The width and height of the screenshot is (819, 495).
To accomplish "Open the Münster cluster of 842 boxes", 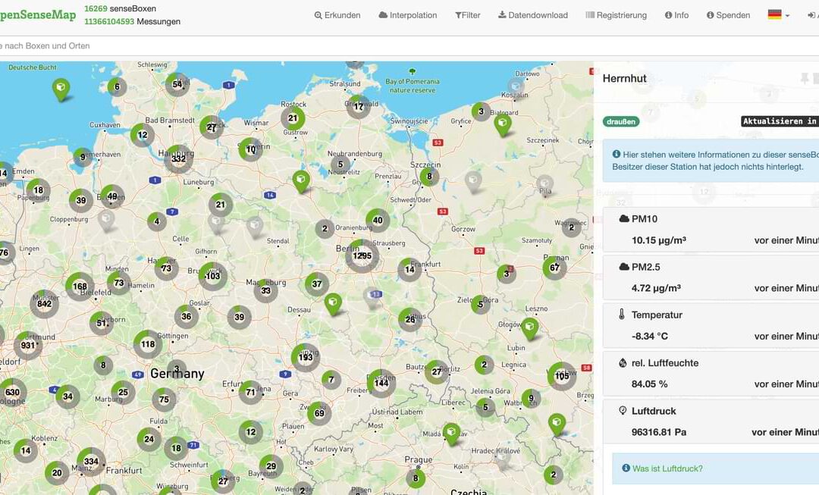I will coord(45,304).
